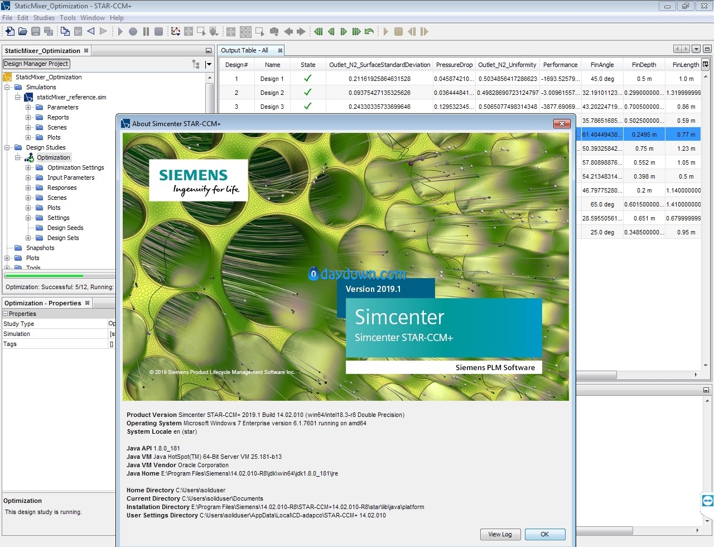
Task: Click the Design Manager Project button
Action: (x=36, y=64)
